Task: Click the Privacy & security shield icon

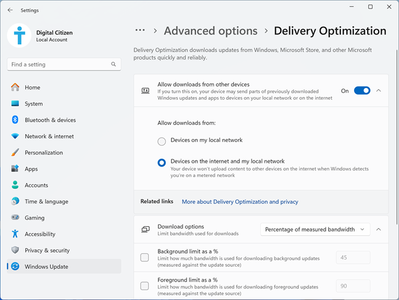Action: (15, 250)
